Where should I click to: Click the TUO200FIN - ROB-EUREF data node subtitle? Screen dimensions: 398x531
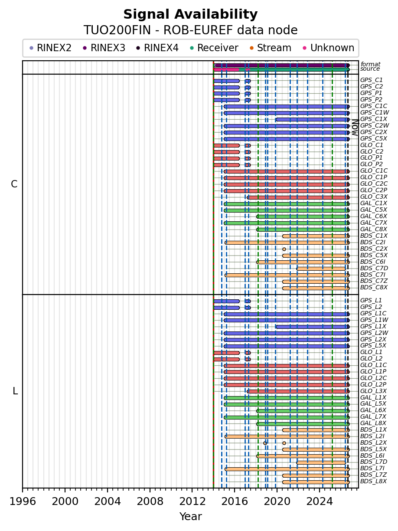[x=190, y=30]
